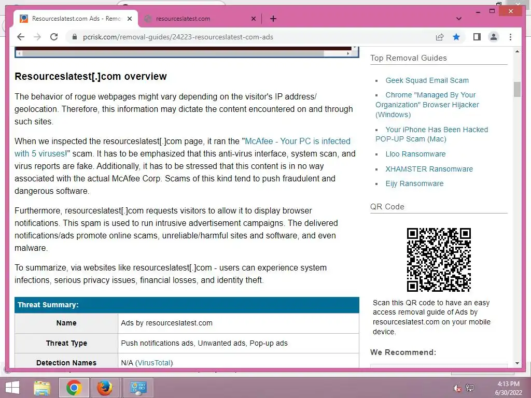
Task: Open the Windows Start menu
Action: coord(12,388)
